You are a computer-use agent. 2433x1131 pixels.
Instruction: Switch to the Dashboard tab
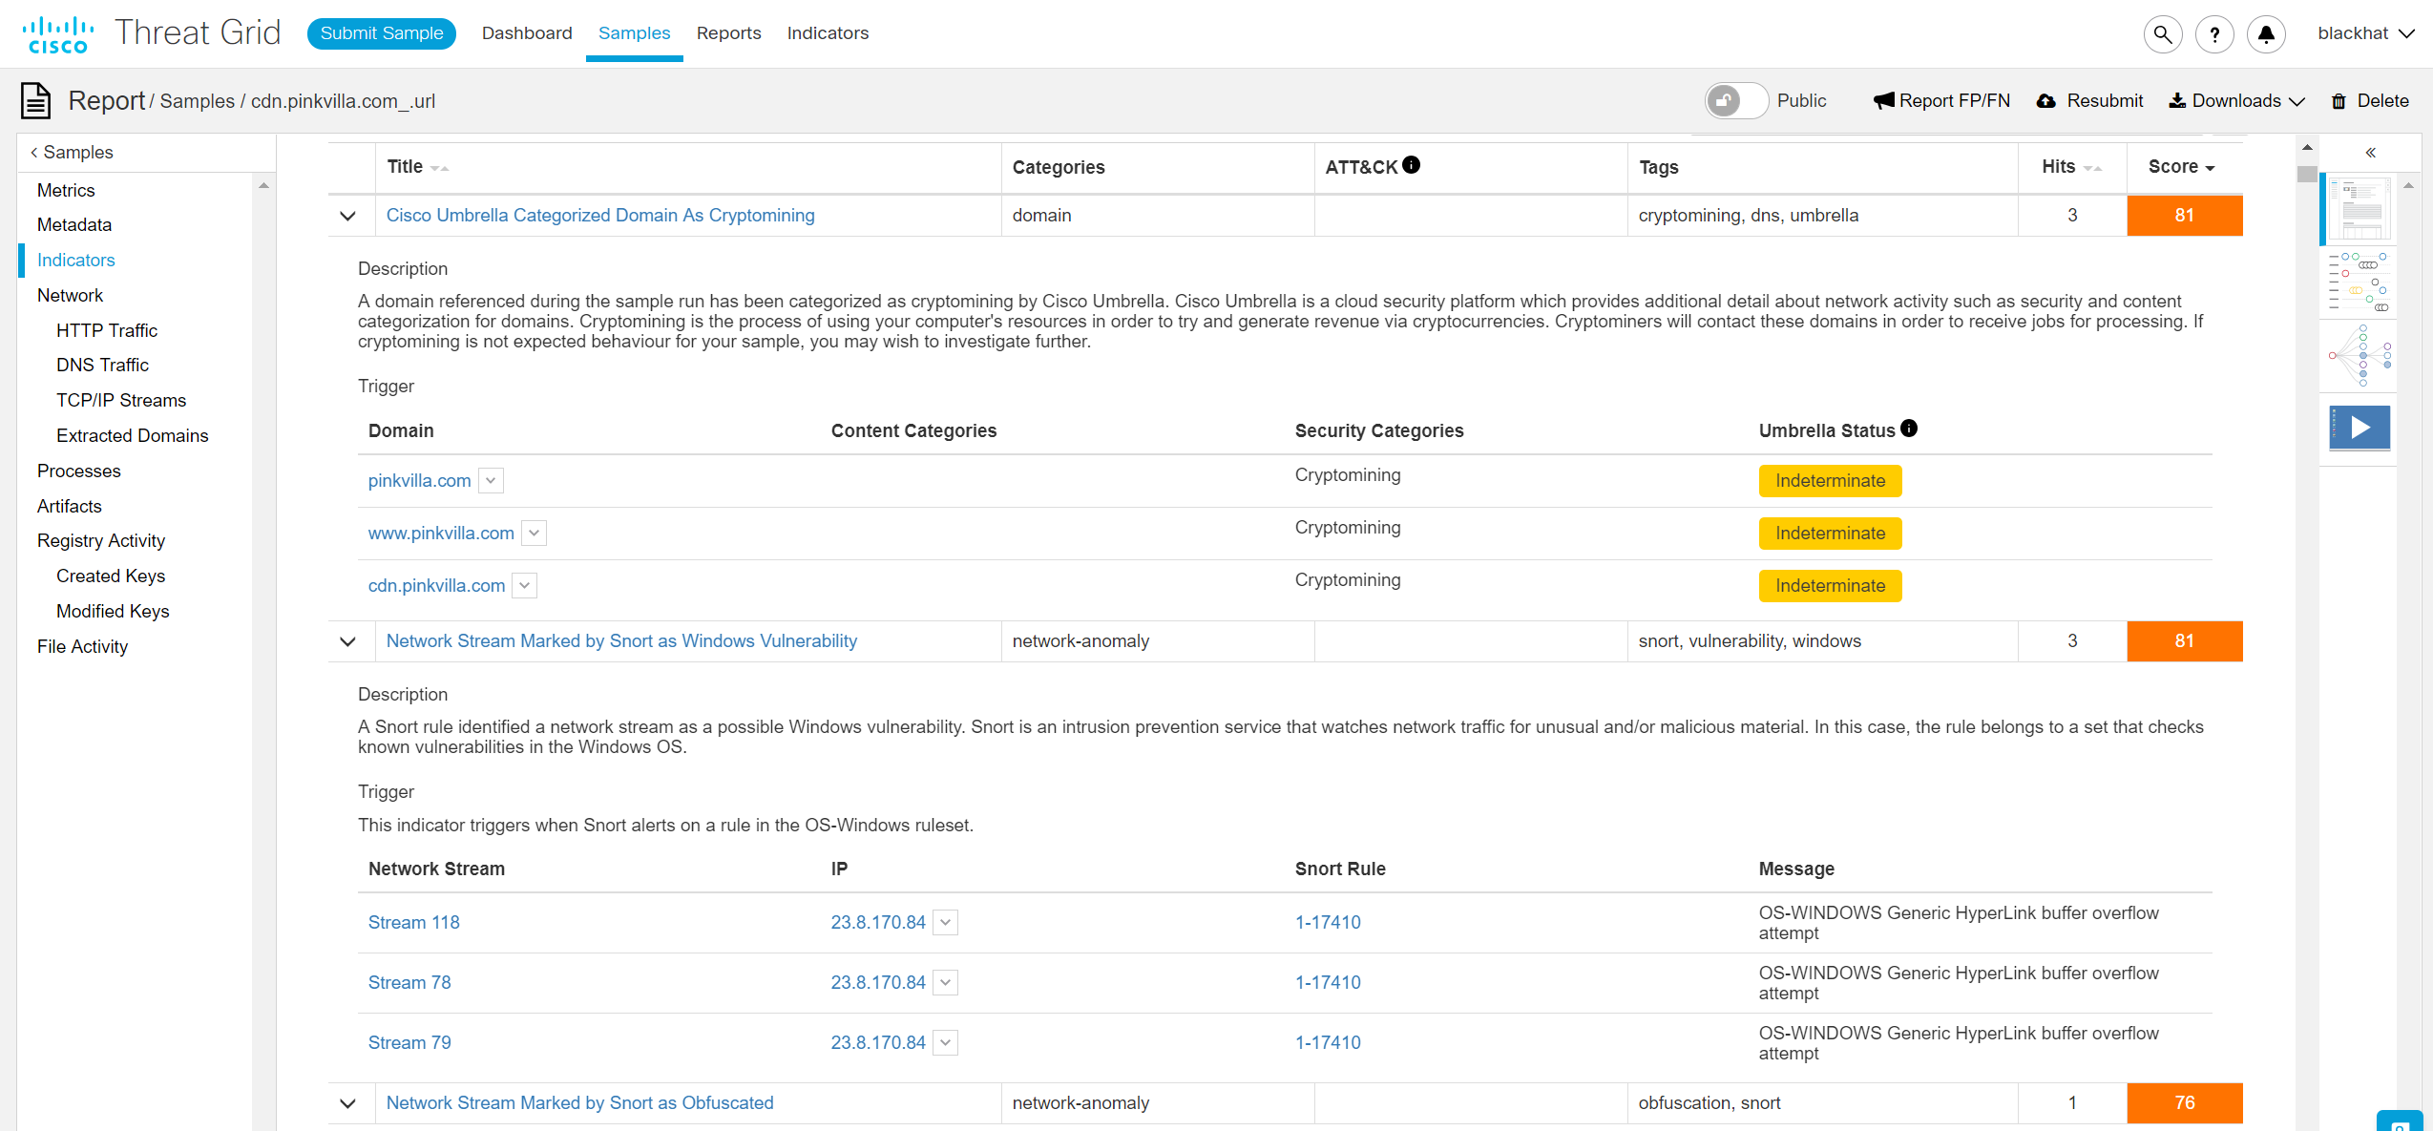(x=526, y=32)
